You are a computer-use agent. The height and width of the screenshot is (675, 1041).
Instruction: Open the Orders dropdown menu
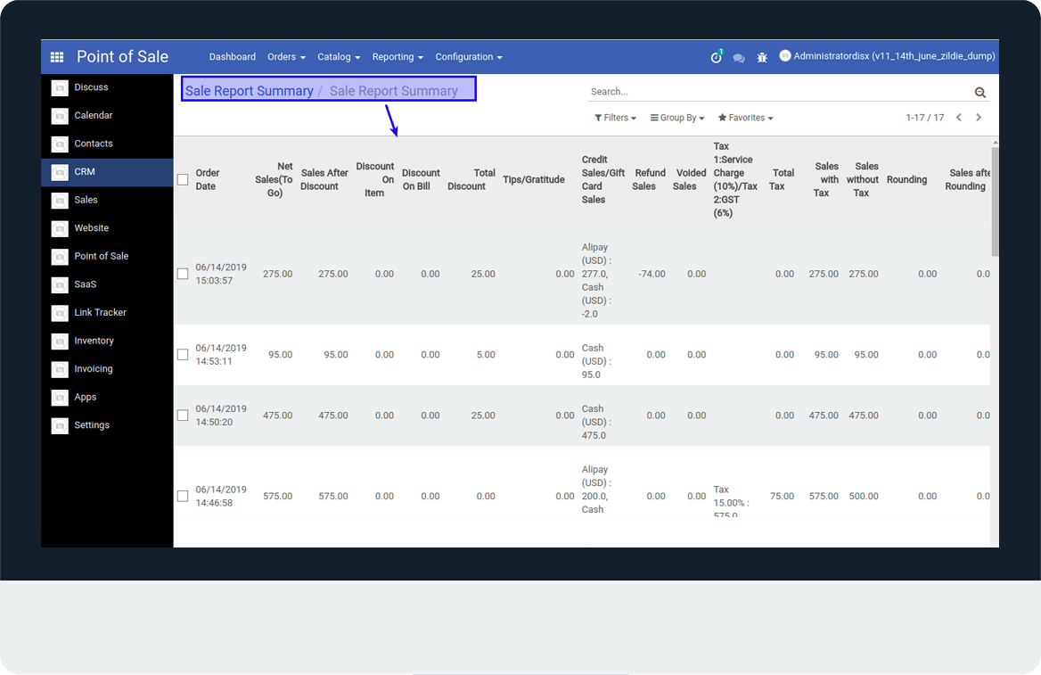286,57
